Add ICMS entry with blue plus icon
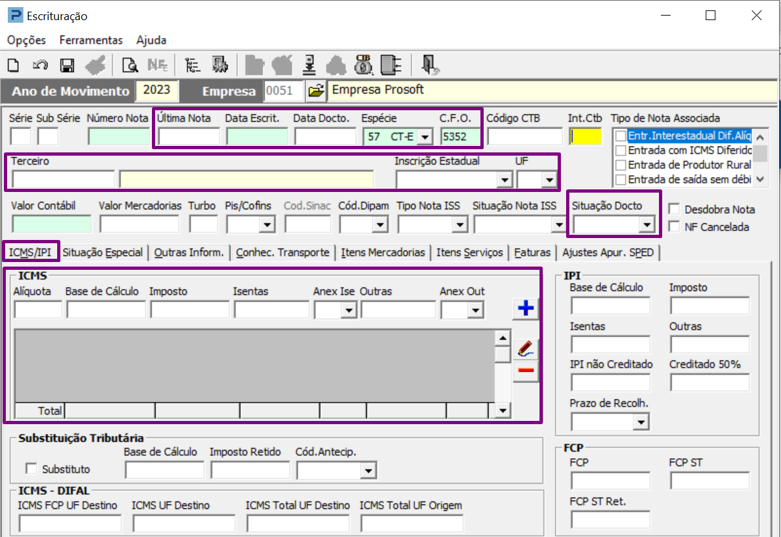781x537 pixels. tap(525, 309)
